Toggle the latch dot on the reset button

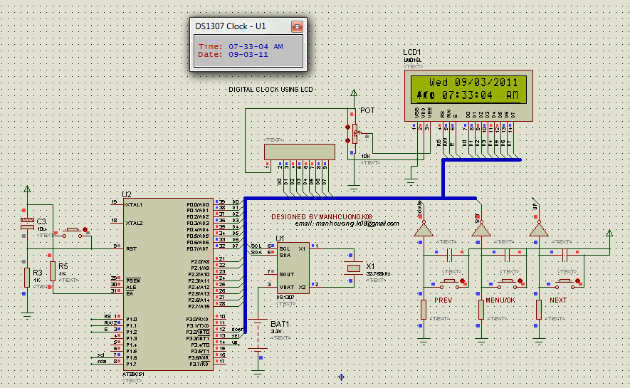[x=86, y=229]
